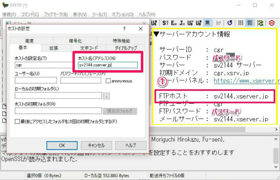Image resolution: width=280 pixels, height=180 pixels.
Task: Click the '選択0個 (0 Bytes)' status entry
Action: point(44,176)
